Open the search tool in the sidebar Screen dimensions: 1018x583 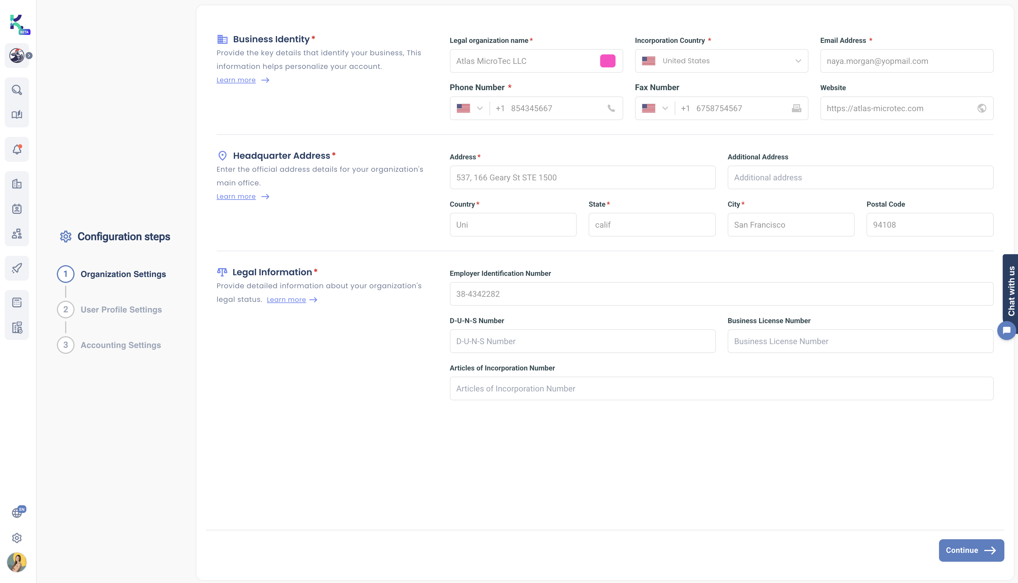point(17,90)
